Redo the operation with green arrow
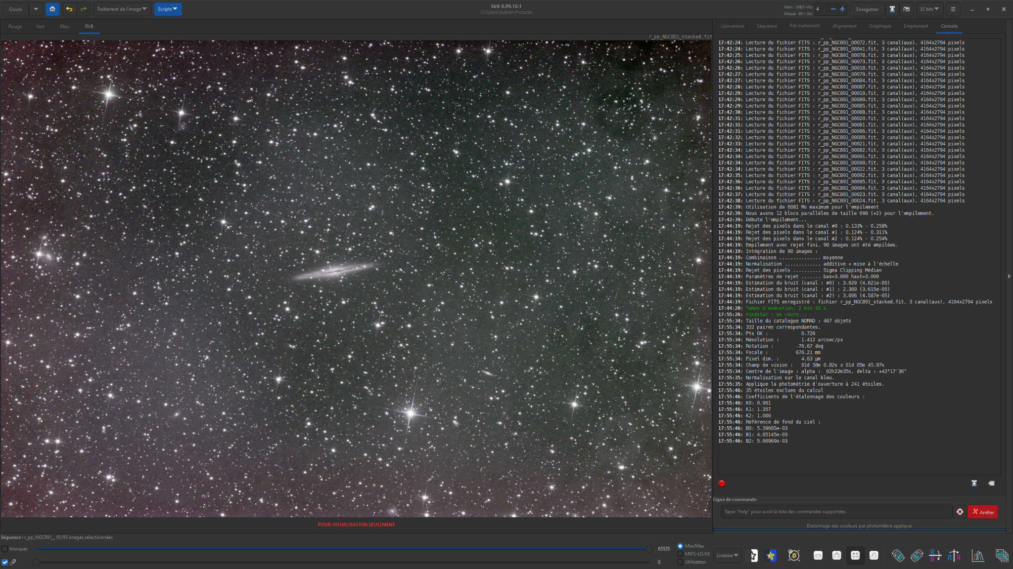This screenshot has height=569, width=1013. click(x=83, y=9)
